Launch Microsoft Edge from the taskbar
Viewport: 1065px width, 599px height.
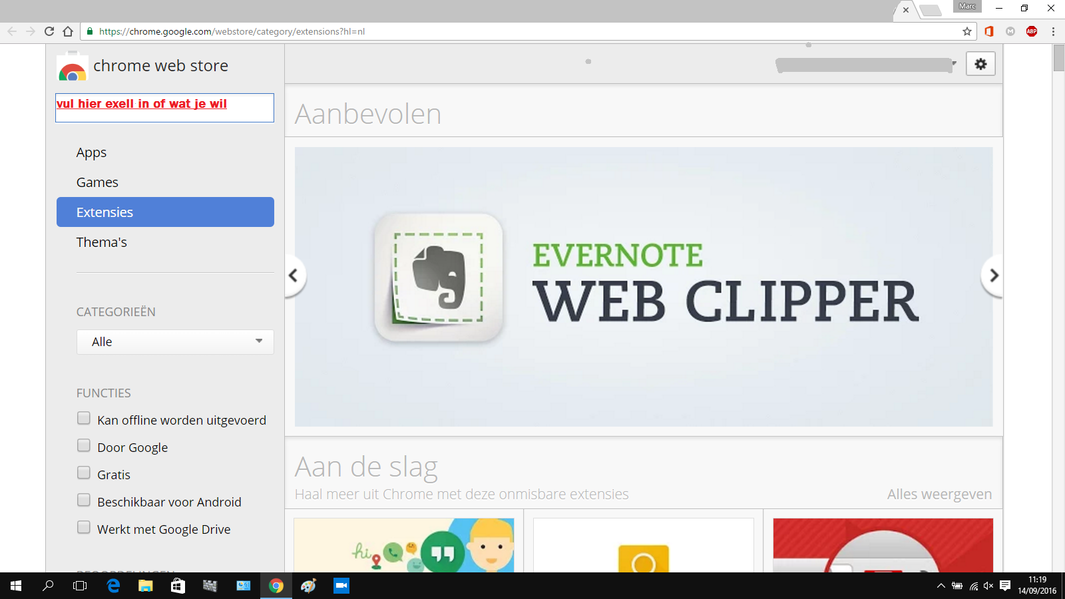pos(113,586)
